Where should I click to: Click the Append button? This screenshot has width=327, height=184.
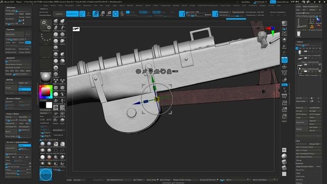click(x=315, y=121)
